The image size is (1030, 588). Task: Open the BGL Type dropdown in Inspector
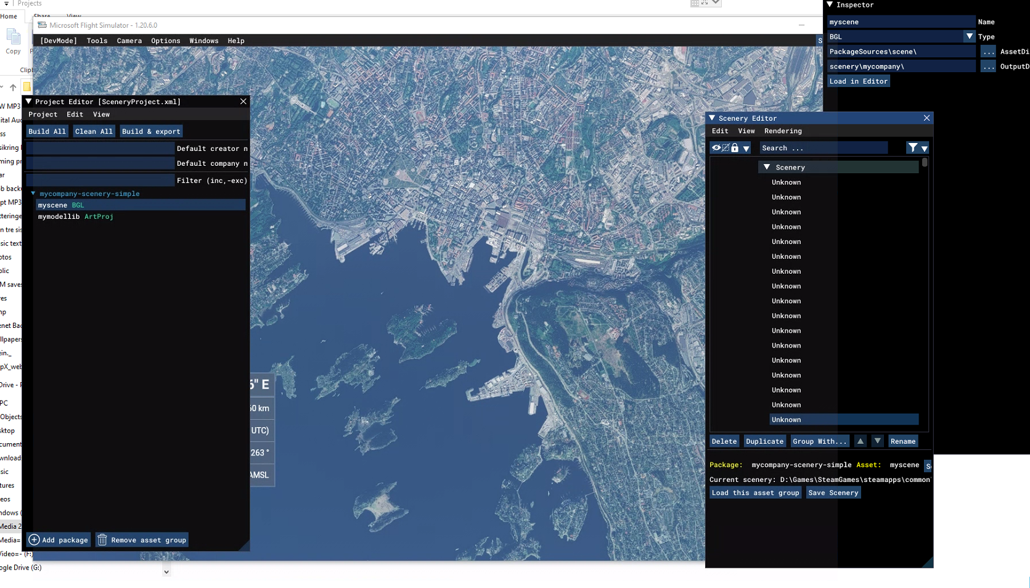coord(969,36)
